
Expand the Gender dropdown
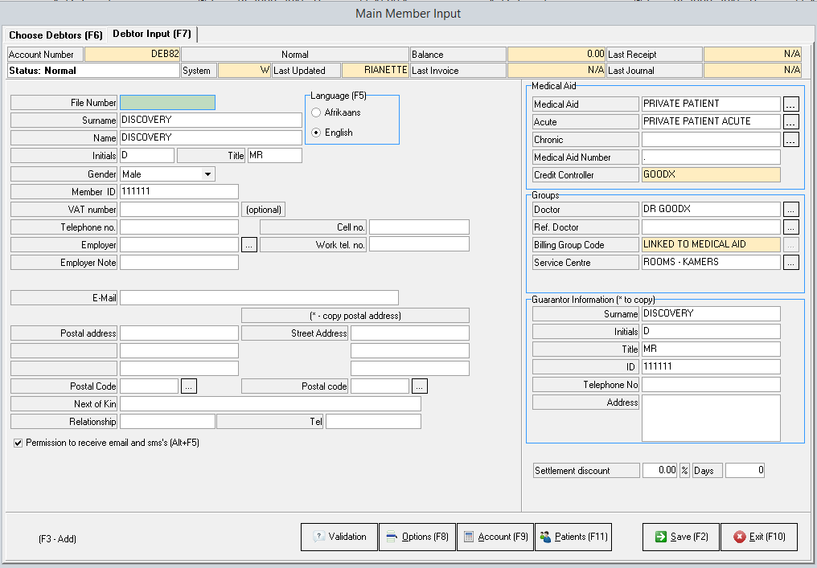(x=207, y=174)
